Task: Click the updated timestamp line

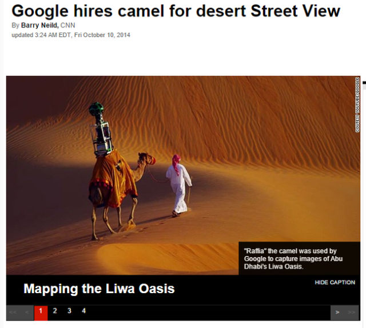Action: tap(71, 35)
